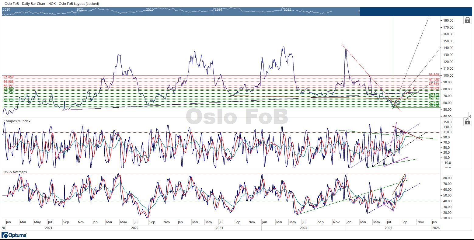Click the 100.00 level on the price scale
Image resolution: width=474 pixels, height=240 pixels.
point(448,75)
